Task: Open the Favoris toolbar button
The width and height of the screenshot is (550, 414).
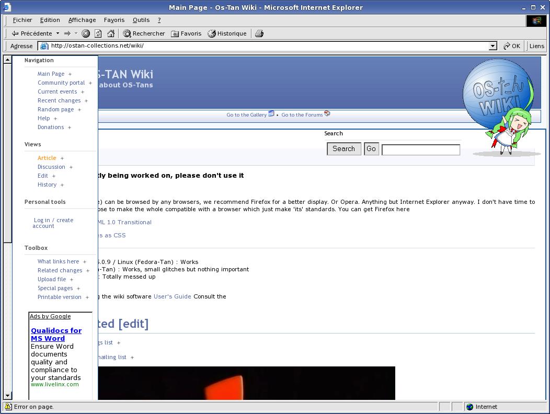Action: coord(186,33)
